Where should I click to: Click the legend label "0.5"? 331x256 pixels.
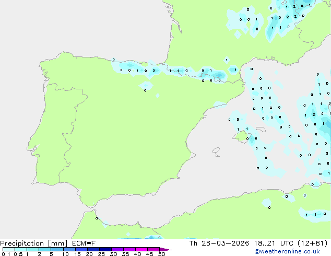tap(18, 254)
